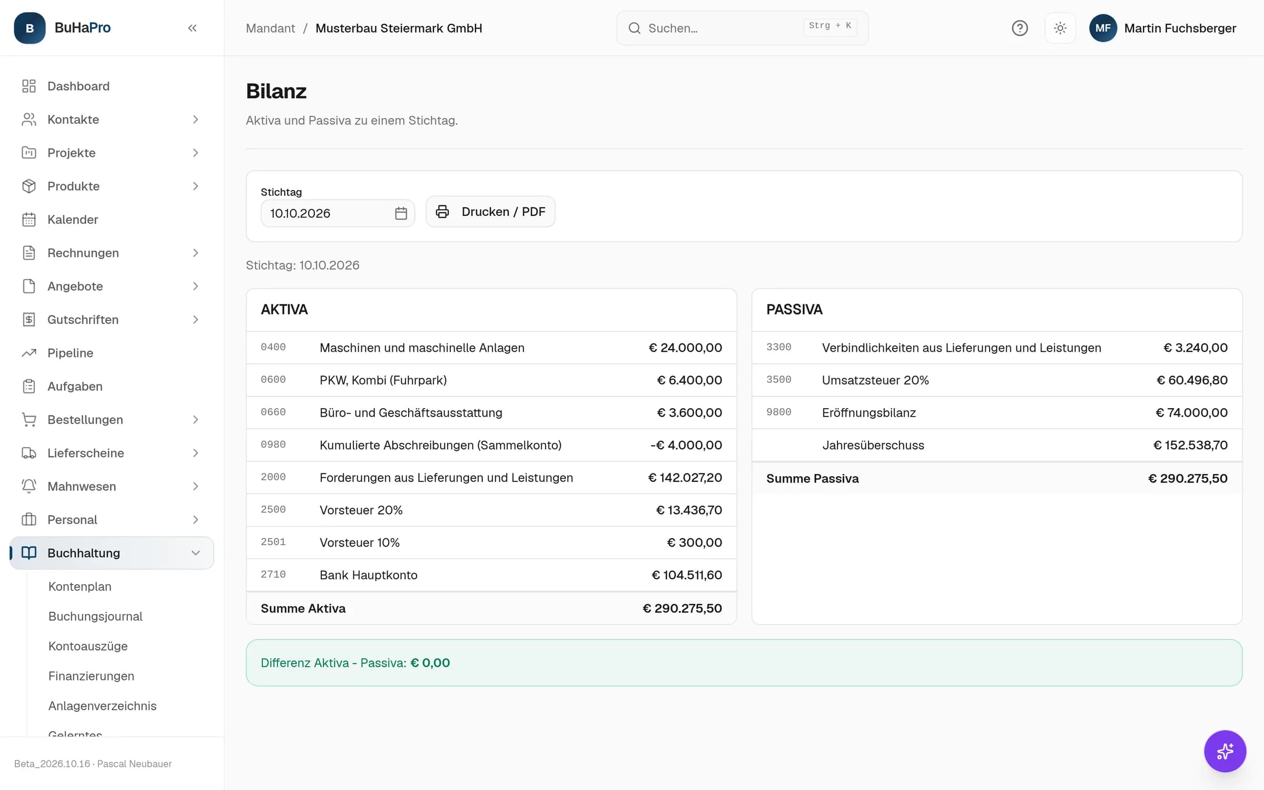Click the Mahnwesen bell icon
This screenshot has width=1264, height=790.
tap(29, 486)
